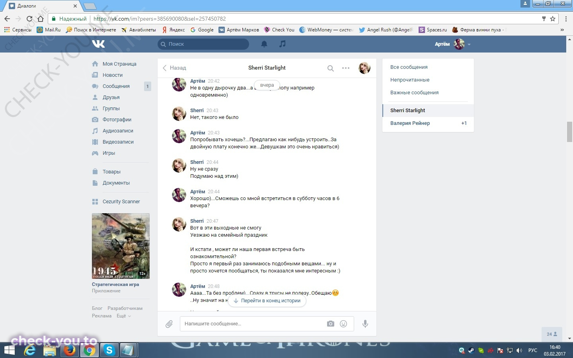The height and width of the screenshot is (358, 573).
Task: Open Валерия Рейнер conversation
Action: click(x=428, y=123)
